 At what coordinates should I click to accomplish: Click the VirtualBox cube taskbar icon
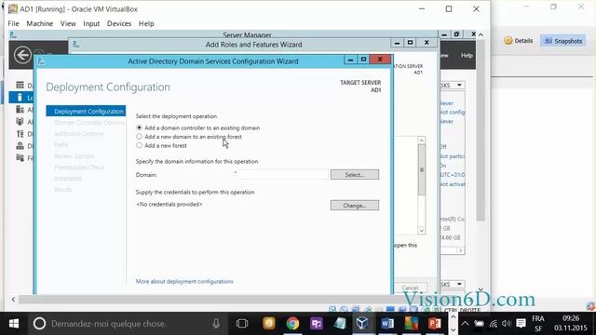point(362,323)
